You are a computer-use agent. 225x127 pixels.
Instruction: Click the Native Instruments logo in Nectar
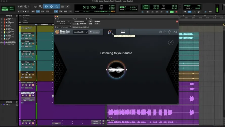(x=175, y=32)
